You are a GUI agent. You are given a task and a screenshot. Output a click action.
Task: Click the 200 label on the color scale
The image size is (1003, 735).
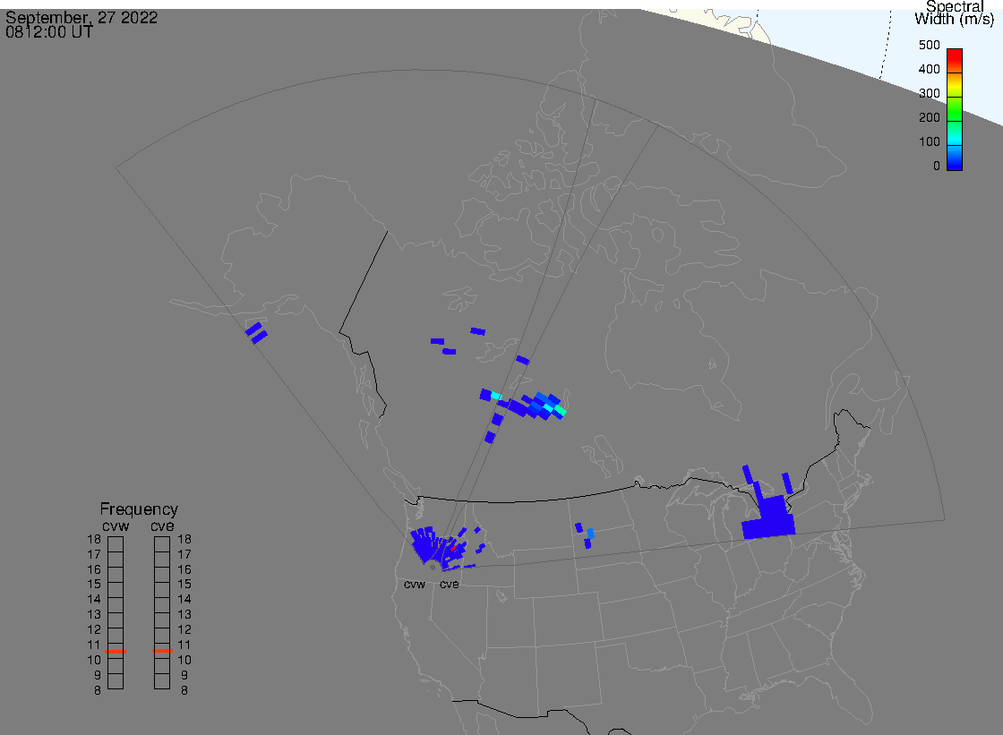click(x=929, y=117)
